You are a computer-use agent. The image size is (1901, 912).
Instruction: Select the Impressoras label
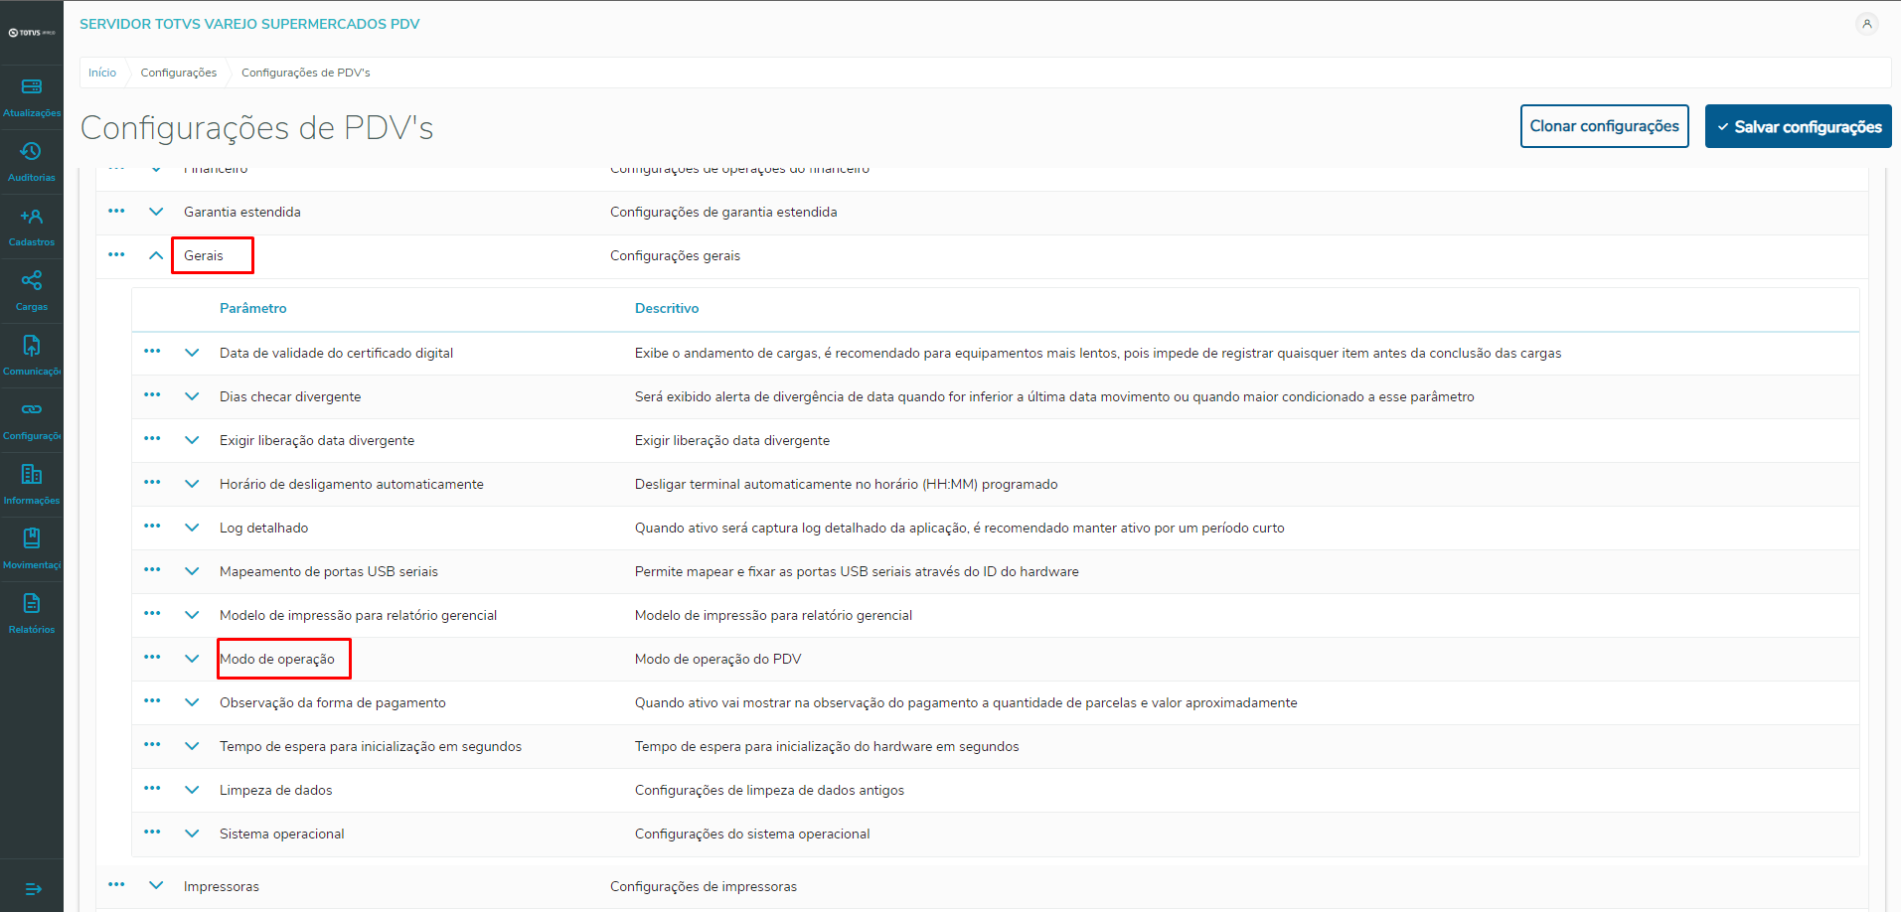point(222,886)
